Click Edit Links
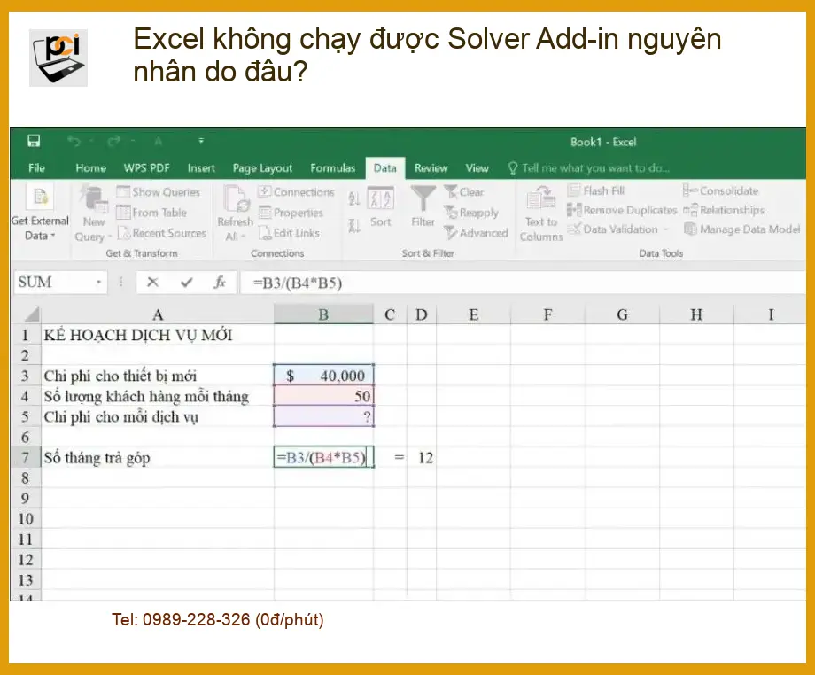 289,233
